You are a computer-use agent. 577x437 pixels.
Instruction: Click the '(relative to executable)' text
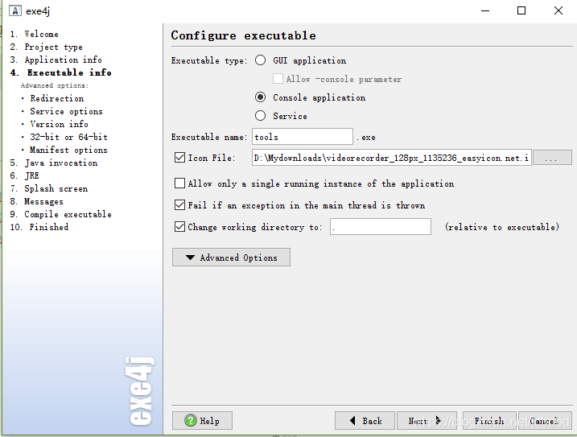pos(502,227)
